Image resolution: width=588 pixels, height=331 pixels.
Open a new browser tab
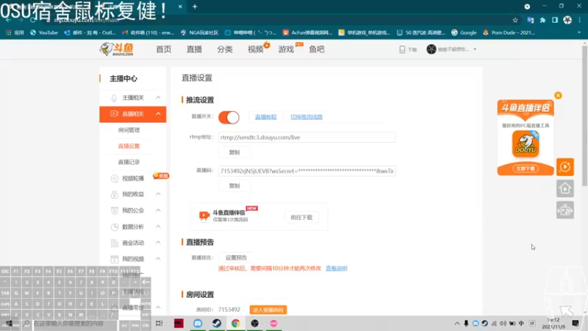point(195,7)
